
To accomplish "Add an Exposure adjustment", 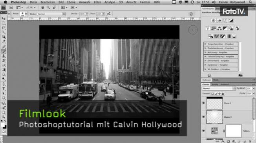I will click(231, 20).
